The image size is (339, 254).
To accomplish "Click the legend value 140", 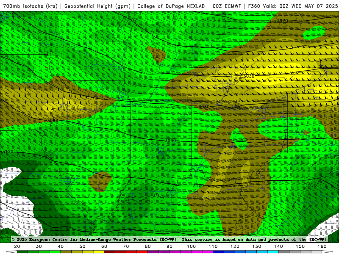I will (278, 246).
